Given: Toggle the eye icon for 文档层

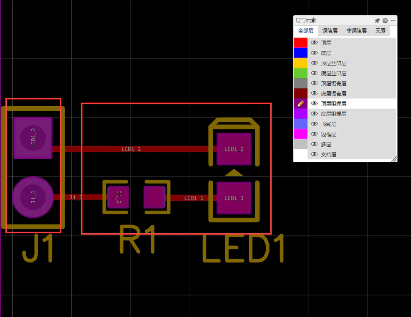Looking at the screenshot, I should pos(314,154).
